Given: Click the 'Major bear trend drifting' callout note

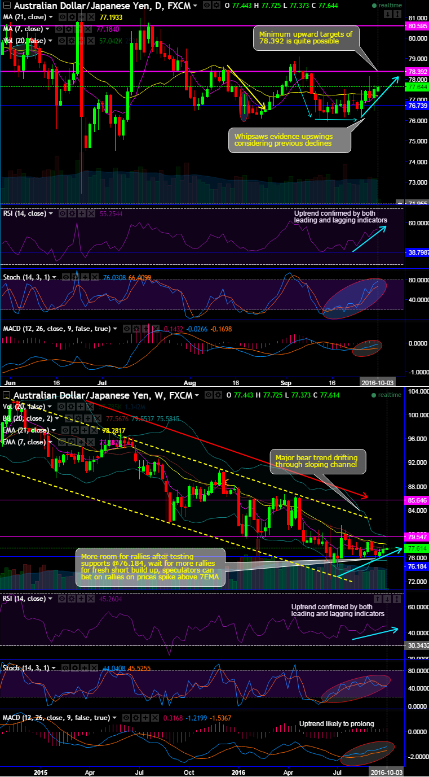Looking at the screenshot, I should tap(318, 461).
